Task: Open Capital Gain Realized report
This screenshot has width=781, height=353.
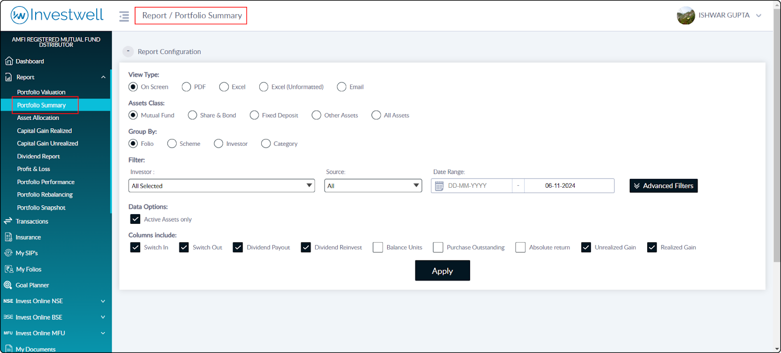Action: pyautogui.click(x=44, y=131)
